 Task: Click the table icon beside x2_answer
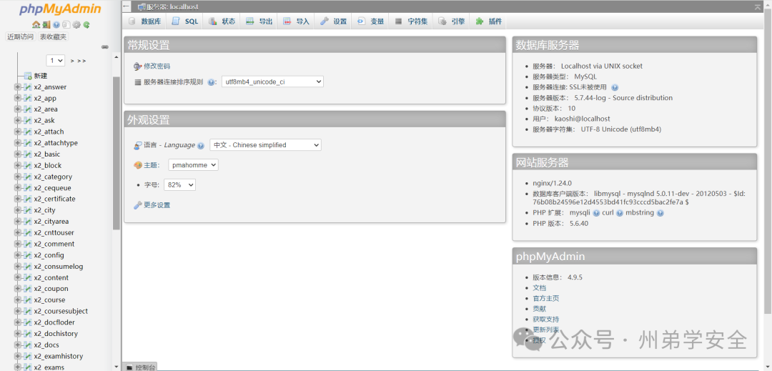28,87
